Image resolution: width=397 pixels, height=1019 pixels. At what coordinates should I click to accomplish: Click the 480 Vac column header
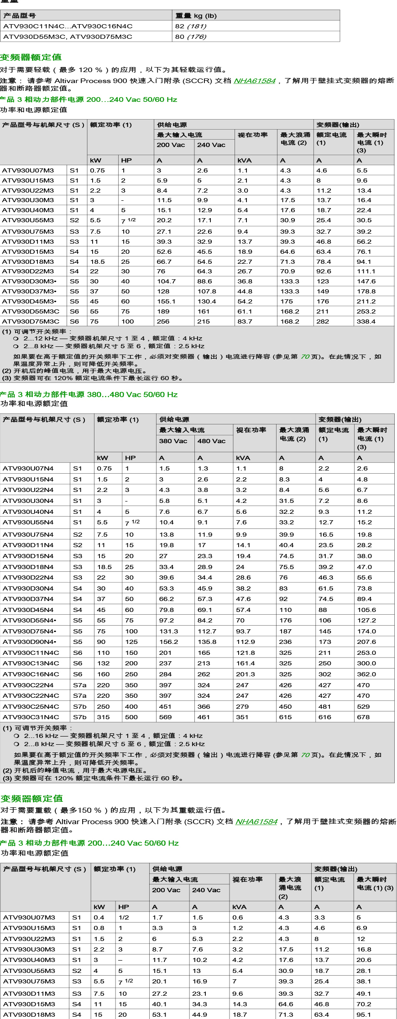pyautogui.click(x=212, y=441)
